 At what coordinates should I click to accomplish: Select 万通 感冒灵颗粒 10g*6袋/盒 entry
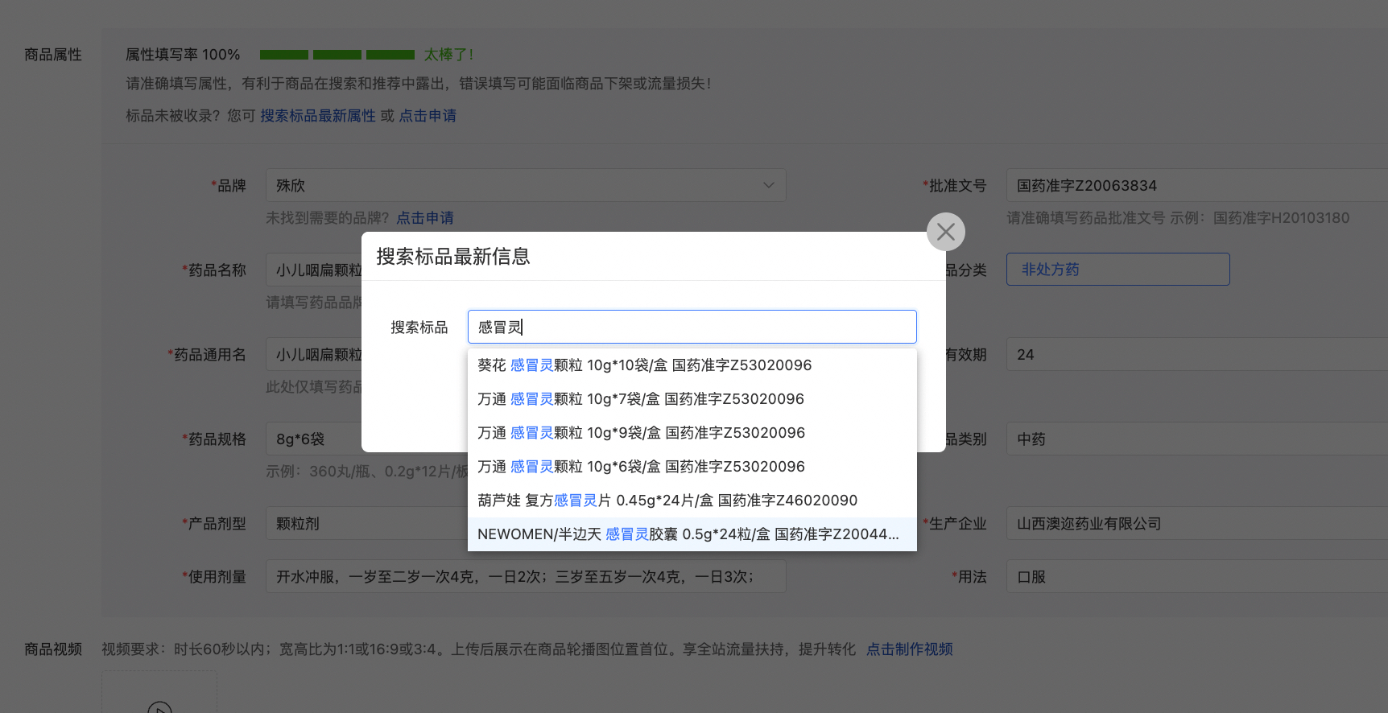[x=692, y=467]
